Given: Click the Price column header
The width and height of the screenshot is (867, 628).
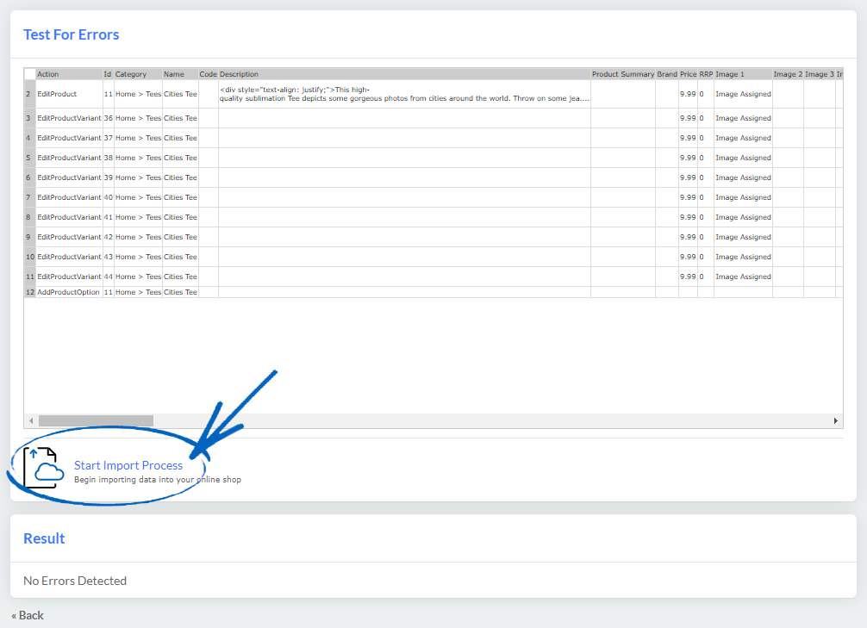Looking at the screenshot, I should point(690,74).
